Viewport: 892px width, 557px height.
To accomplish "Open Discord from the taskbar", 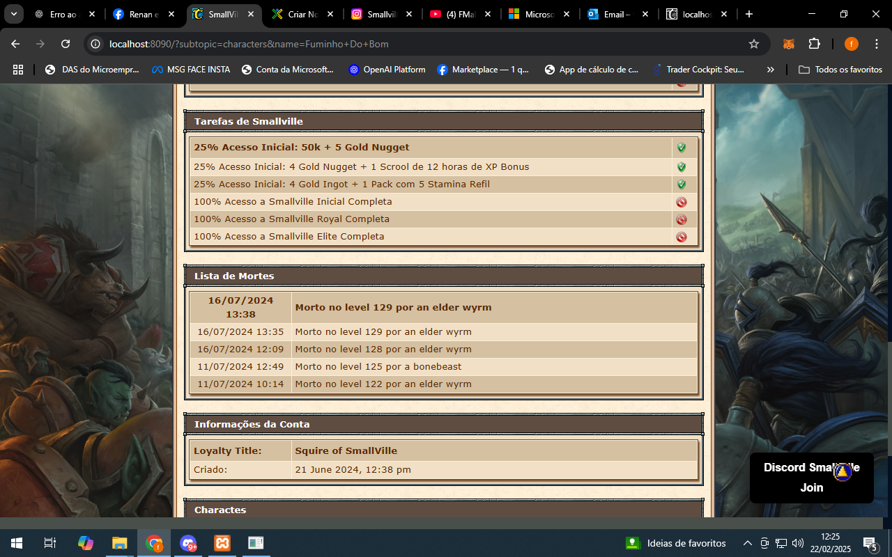I will pyautogui.click(x=188, y=543).
